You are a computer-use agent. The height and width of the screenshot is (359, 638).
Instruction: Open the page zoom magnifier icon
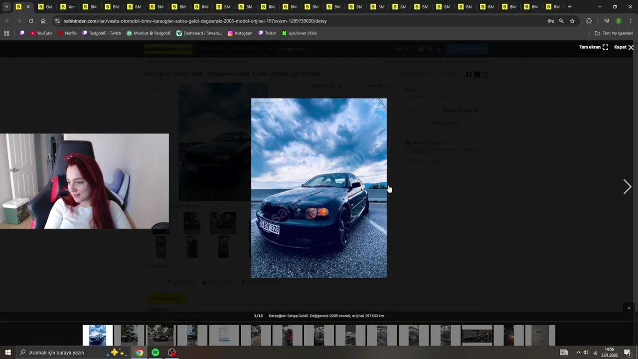point(561,21)
